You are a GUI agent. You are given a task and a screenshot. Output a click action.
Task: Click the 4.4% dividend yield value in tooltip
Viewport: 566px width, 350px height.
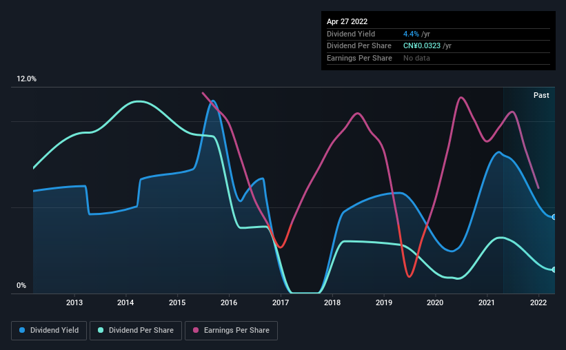point(411,34)
